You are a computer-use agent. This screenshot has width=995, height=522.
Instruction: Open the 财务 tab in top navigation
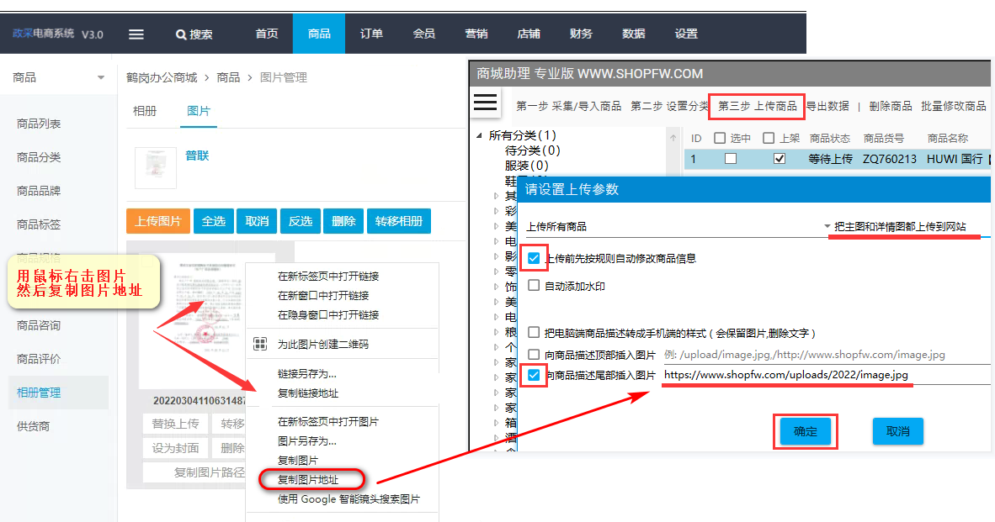tap(581, 34)
